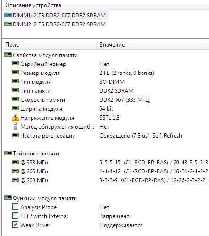Select the Частота регенерации label
Screen dimensions: 209x236
[48, 136]
